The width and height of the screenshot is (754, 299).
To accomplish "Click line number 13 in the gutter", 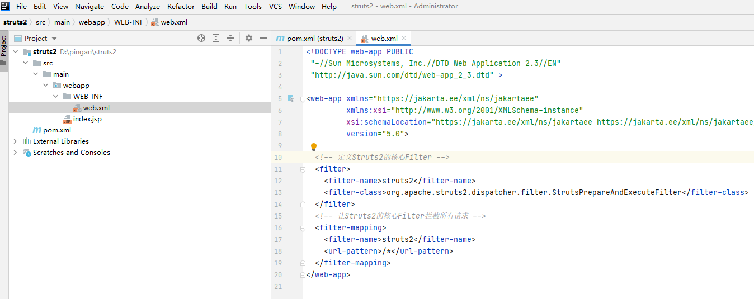I will coord(279,193).
